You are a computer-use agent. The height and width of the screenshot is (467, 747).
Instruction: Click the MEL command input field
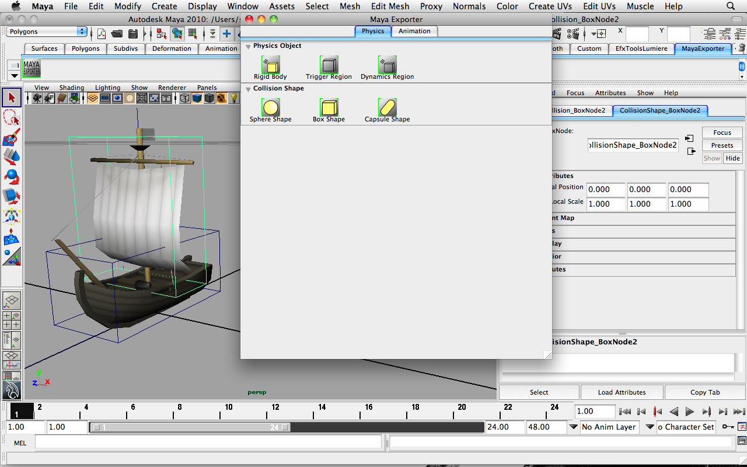[208, 443]
